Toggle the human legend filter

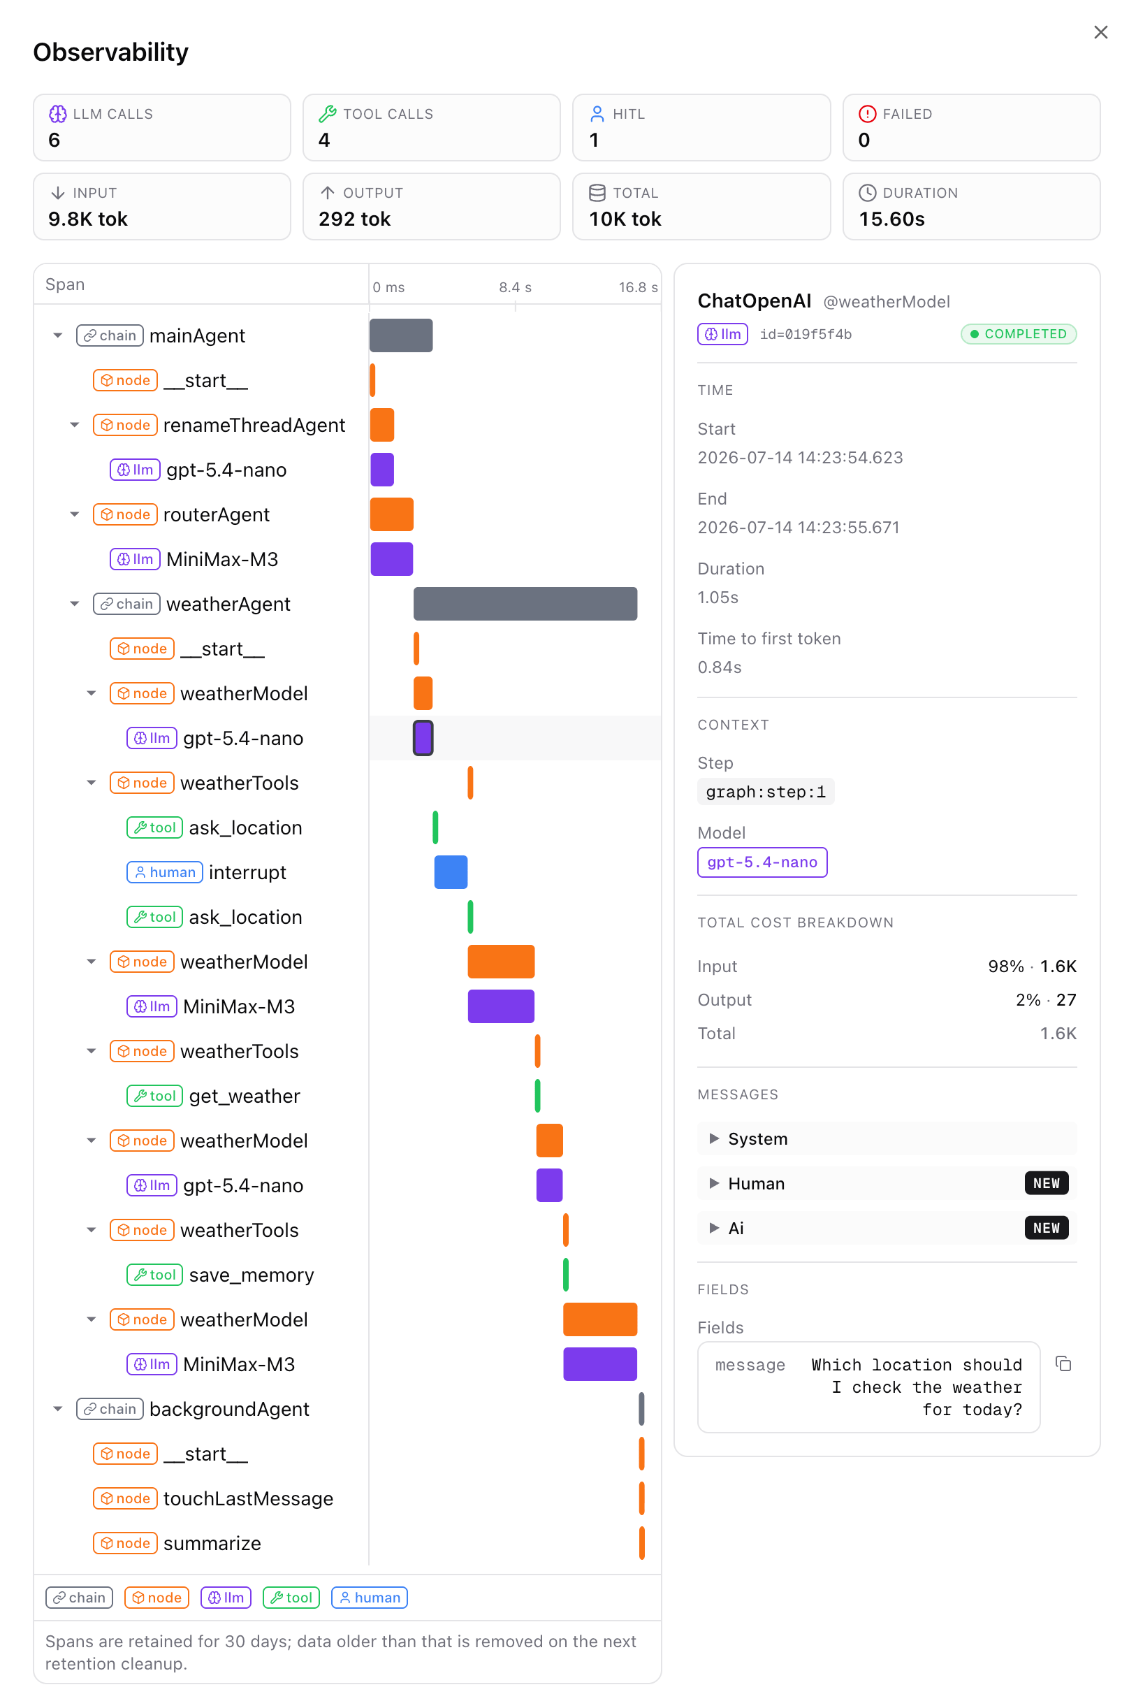pyautogui.click(x=370, y=1597)
